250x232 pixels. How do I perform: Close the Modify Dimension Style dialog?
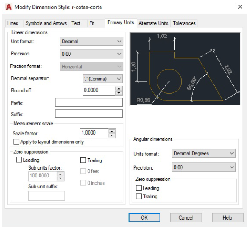tap(240, 7)
